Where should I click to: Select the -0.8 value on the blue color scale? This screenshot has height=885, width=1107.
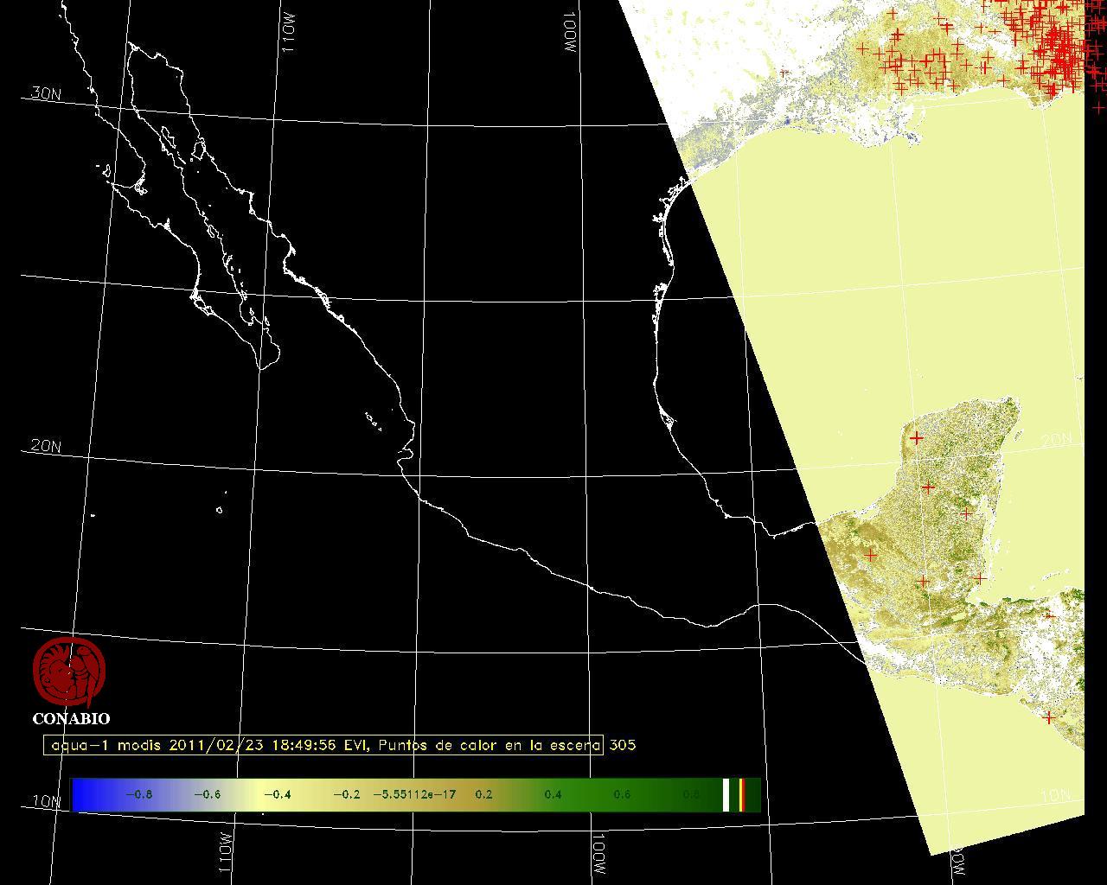[138, 795]
